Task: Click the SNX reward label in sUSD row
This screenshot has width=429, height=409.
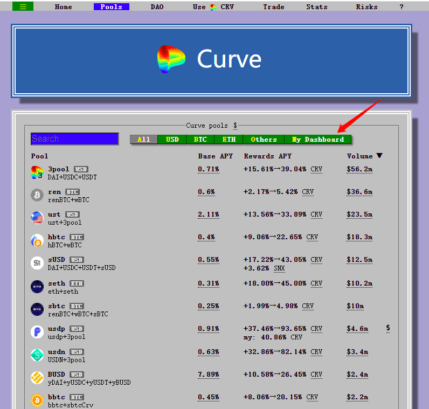Action: click(279, 268)
